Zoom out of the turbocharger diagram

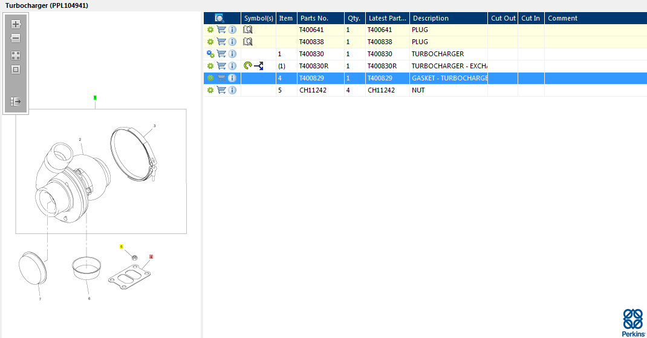[16, 38]
